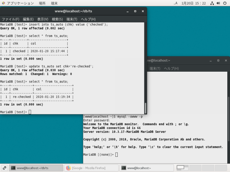Minimize the background www@localhost:~ window

[211, 61]
